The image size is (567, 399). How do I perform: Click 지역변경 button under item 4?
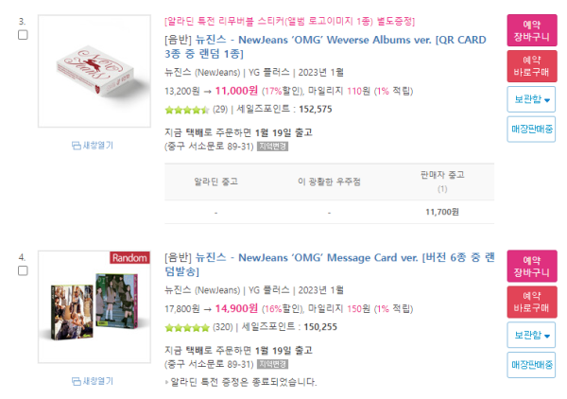pyautogui.click(x=272, y=364)
